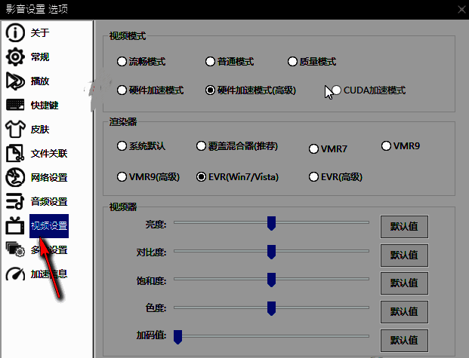
Task: Open the 音频设置 tab
Action: pyautogui.click(x=49, y=202)
